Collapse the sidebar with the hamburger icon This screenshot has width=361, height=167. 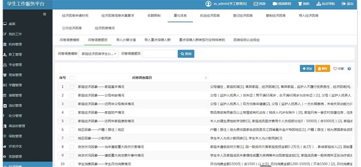[x=45, y=14]
